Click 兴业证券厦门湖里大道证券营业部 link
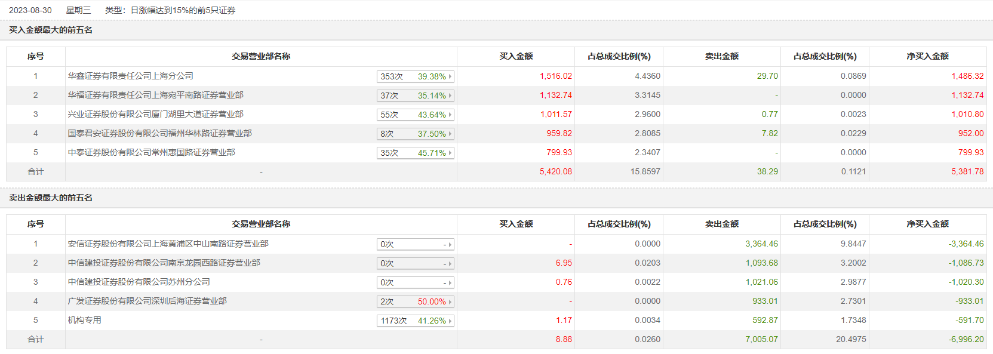Image resolution: width=993 pixels, height=354 pixels. pos(155,114)
